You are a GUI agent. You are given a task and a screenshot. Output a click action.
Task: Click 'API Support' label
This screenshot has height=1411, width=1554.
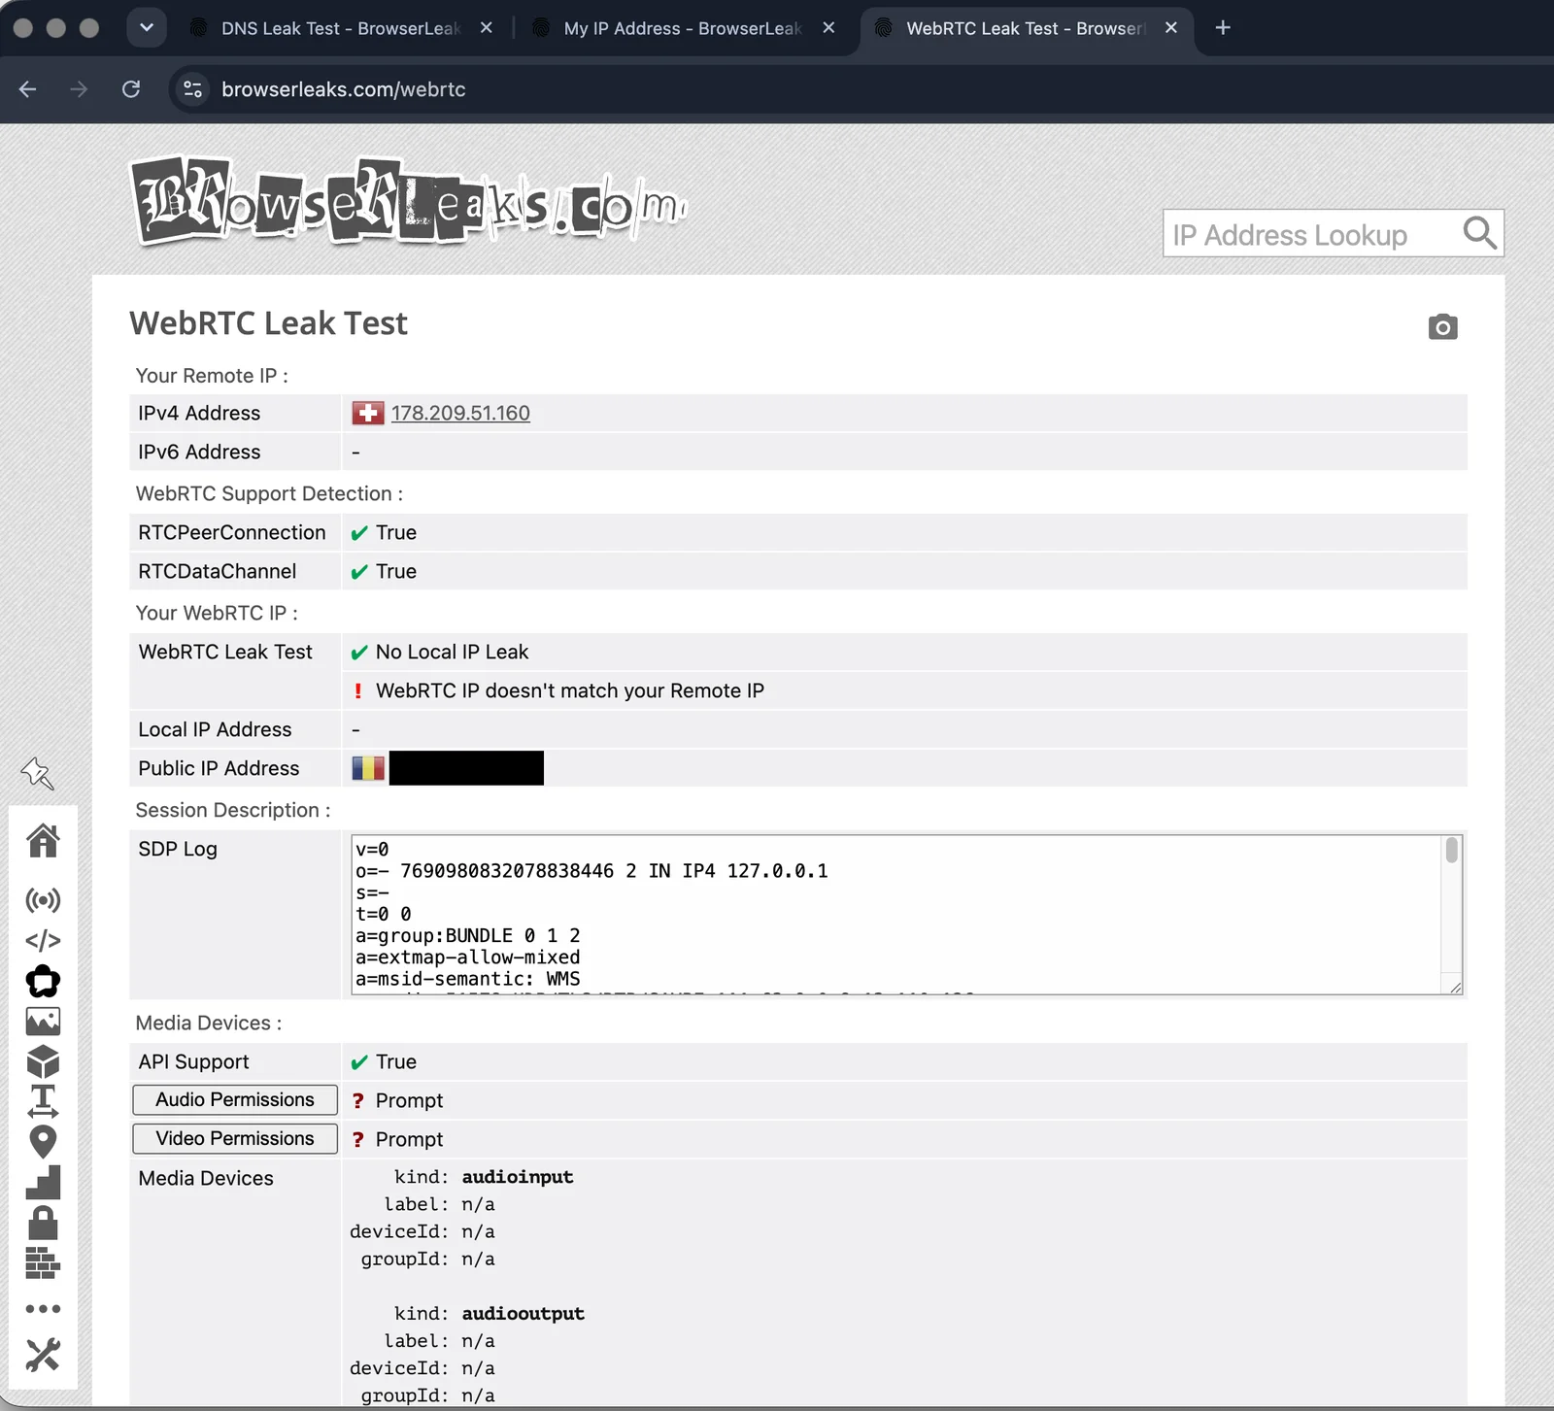(193, 1062)
